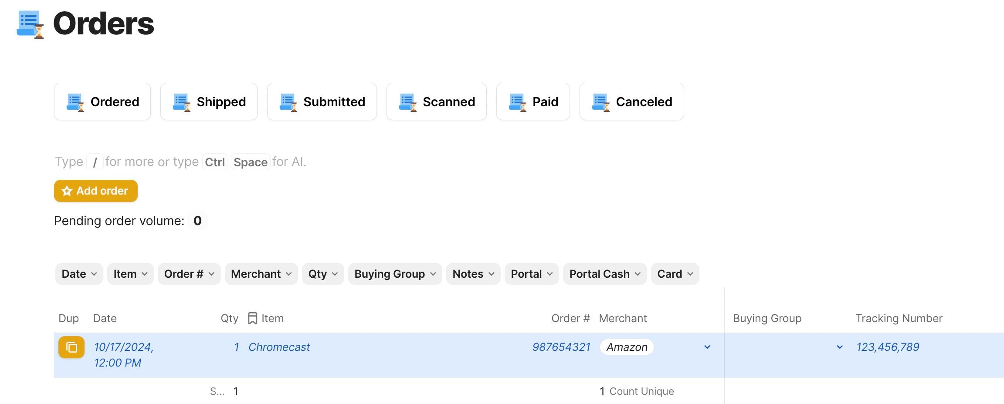This screenshot has width=1004, height=404.
Task: Open the Shipped page link
Action: pos(209,101)
